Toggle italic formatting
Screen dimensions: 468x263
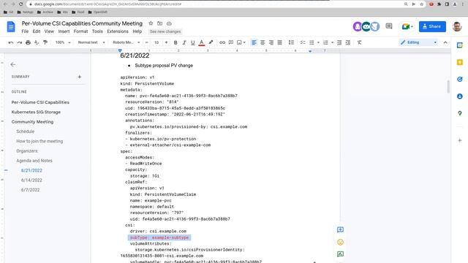tap(184, 42)
